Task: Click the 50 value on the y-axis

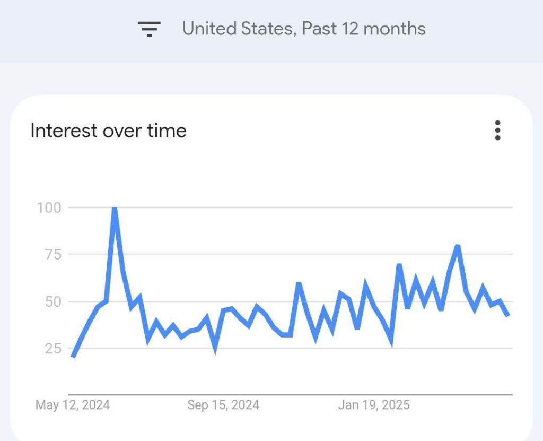Action: tap(52, 301)
